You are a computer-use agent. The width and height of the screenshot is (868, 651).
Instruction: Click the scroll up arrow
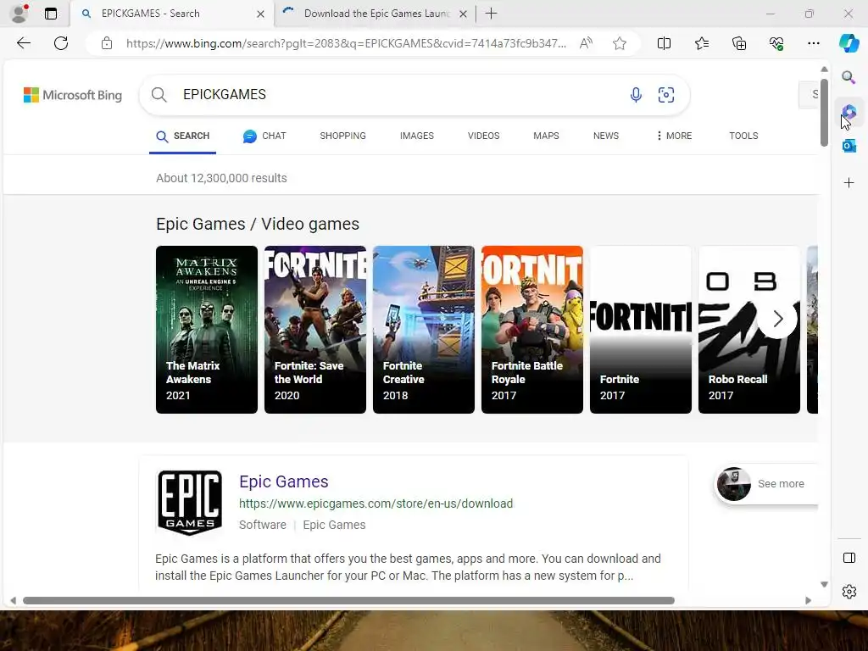(824, 70)
